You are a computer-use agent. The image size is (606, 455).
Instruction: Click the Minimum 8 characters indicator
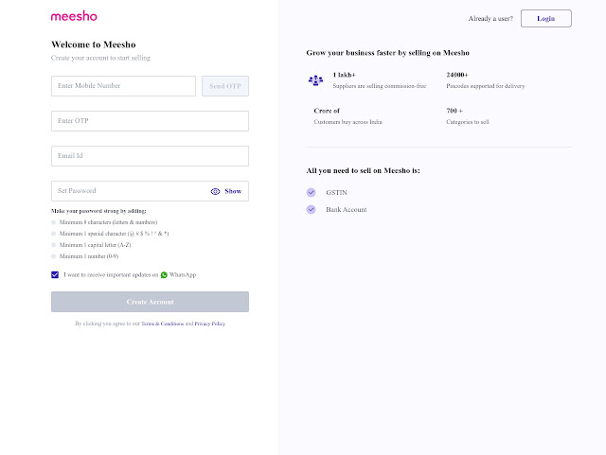click(54, 221)
